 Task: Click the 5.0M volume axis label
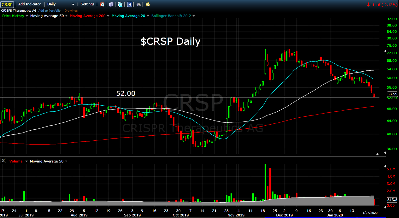391,169
